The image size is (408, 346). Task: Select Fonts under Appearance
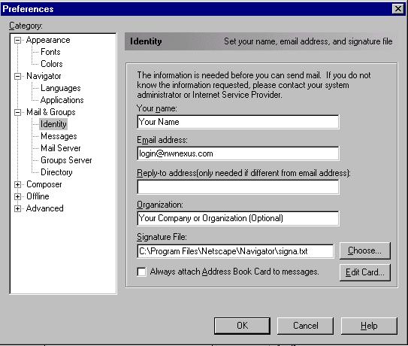[x=50, y=52]
